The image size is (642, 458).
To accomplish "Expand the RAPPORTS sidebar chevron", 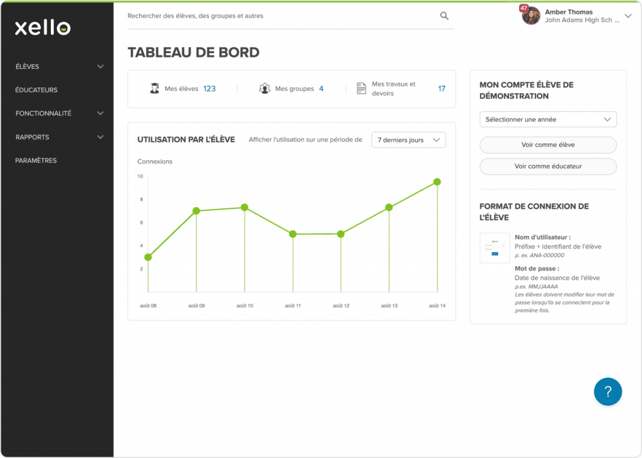I will click(x=100, y=137).
